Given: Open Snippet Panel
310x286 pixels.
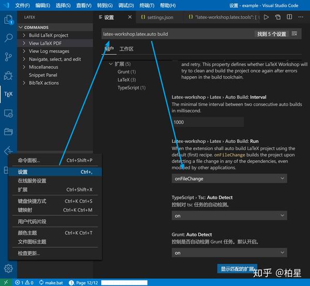Looking at the screenshot, I should tap(55, 75).
